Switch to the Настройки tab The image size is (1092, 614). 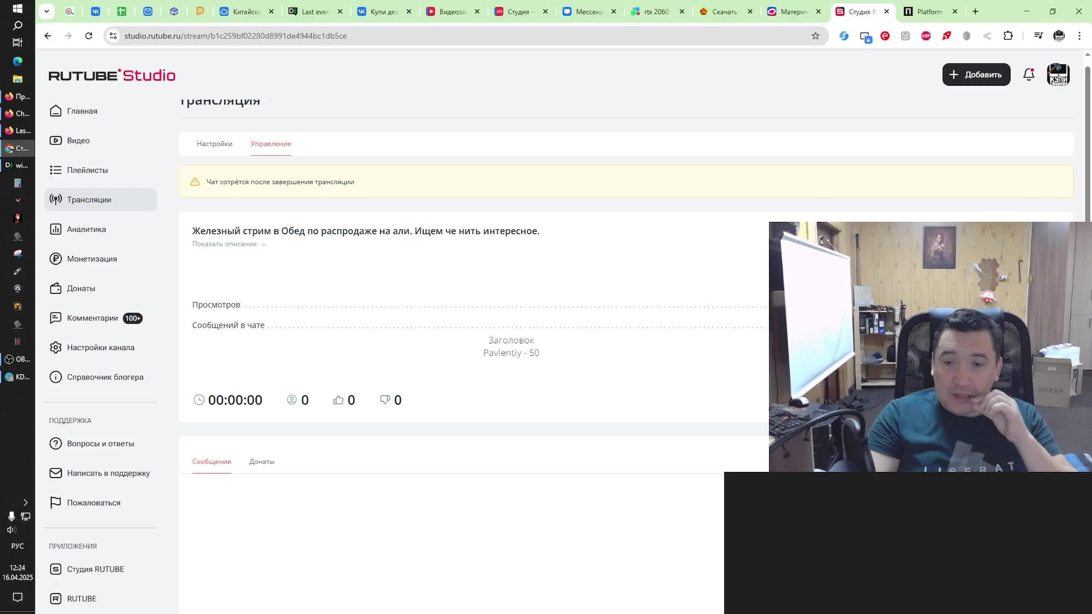[214, 144]
